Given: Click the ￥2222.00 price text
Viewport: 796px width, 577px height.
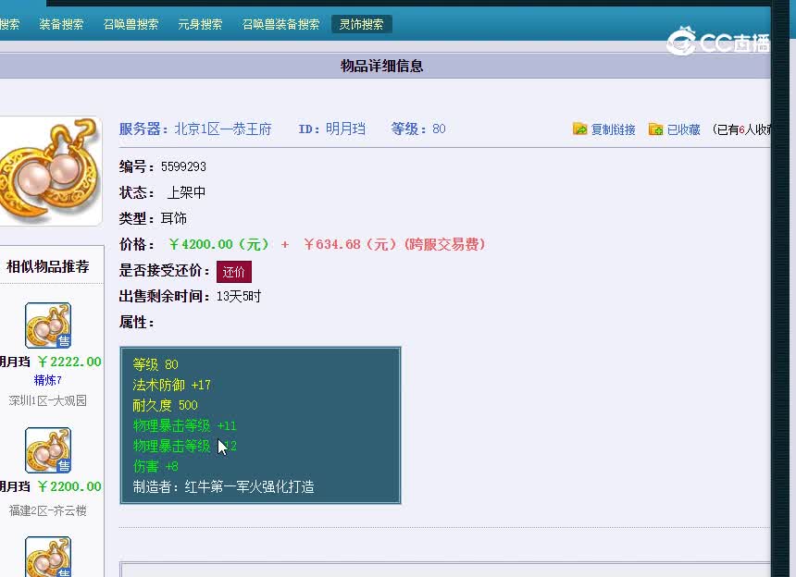Looking at the screenshot, I should 69,362.
